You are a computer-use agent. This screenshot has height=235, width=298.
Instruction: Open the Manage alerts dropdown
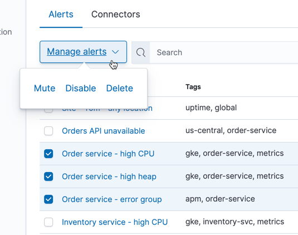83,52
